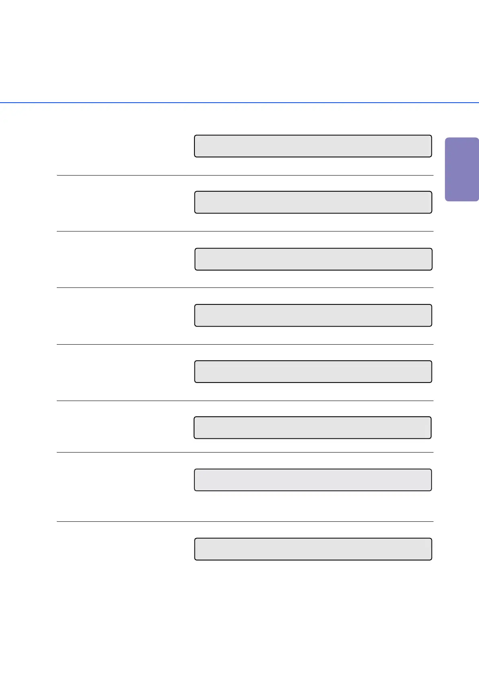Image resolution: width=479 pixels, height=678 pixels.
Task: Select the third gray field from the bottom
Action: (312, 428)
